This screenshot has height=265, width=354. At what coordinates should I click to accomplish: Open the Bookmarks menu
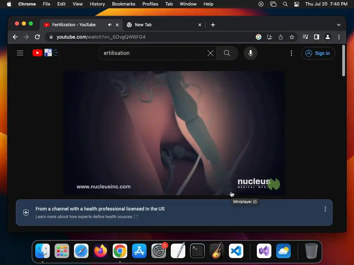coord(123,4)
